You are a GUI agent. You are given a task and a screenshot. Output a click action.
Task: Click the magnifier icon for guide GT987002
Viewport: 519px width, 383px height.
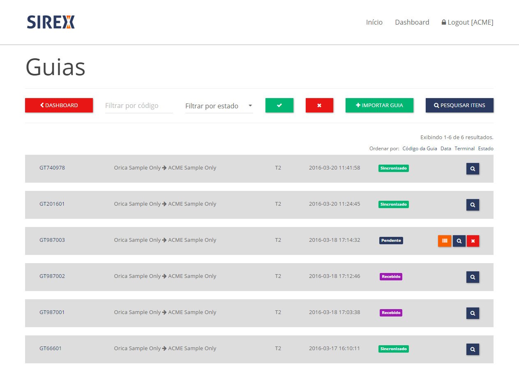(473, 277)
